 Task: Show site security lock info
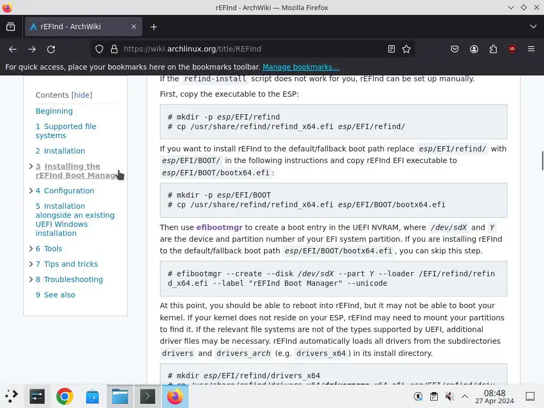point(114,49)
